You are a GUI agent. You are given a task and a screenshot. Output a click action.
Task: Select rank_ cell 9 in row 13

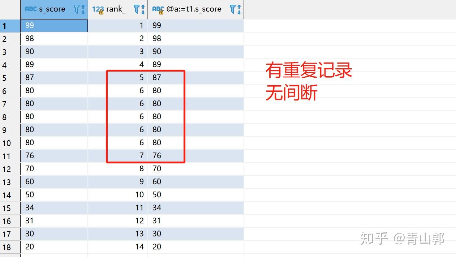(x=118, y=182)
